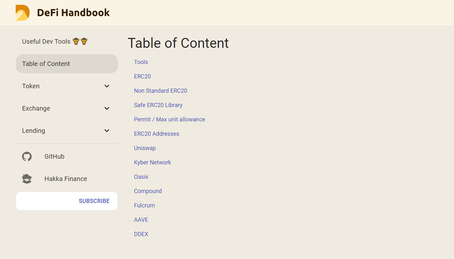Screen dimensions: 454x259
Task: Expand the Token section chevron
Action: click(107, 86)
